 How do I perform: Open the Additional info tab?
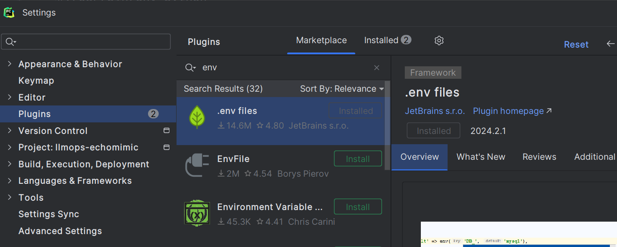click(595, 157)
